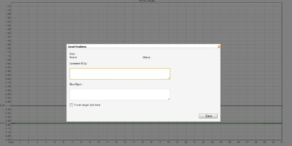Screen dimensions: 292x146
Task: Click the resize grip of Comment text area
Action: 169,78
